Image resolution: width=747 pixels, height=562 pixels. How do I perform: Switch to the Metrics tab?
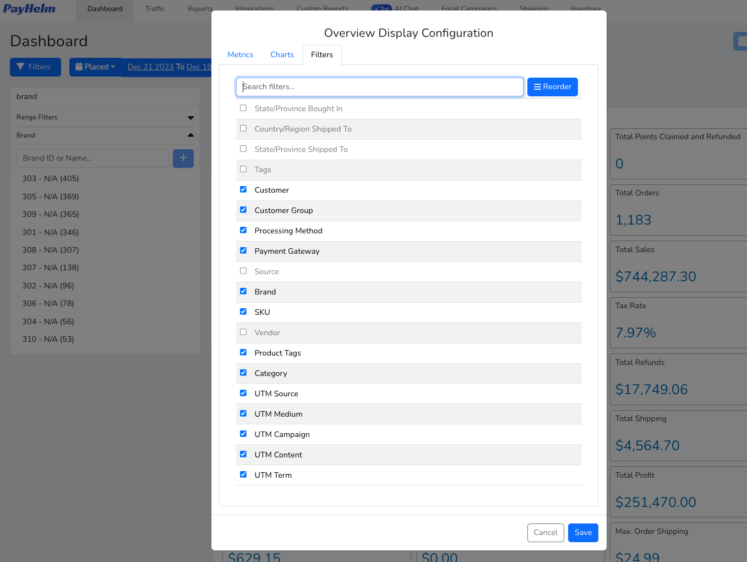point(241,55)
